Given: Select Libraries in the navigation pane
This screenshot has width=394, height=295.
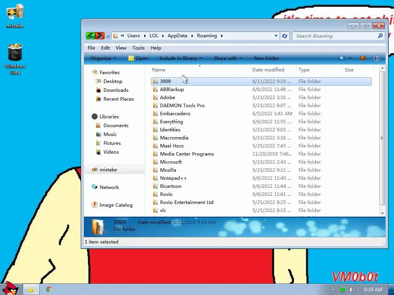Looking at the screenshot, I should [109, 117].
